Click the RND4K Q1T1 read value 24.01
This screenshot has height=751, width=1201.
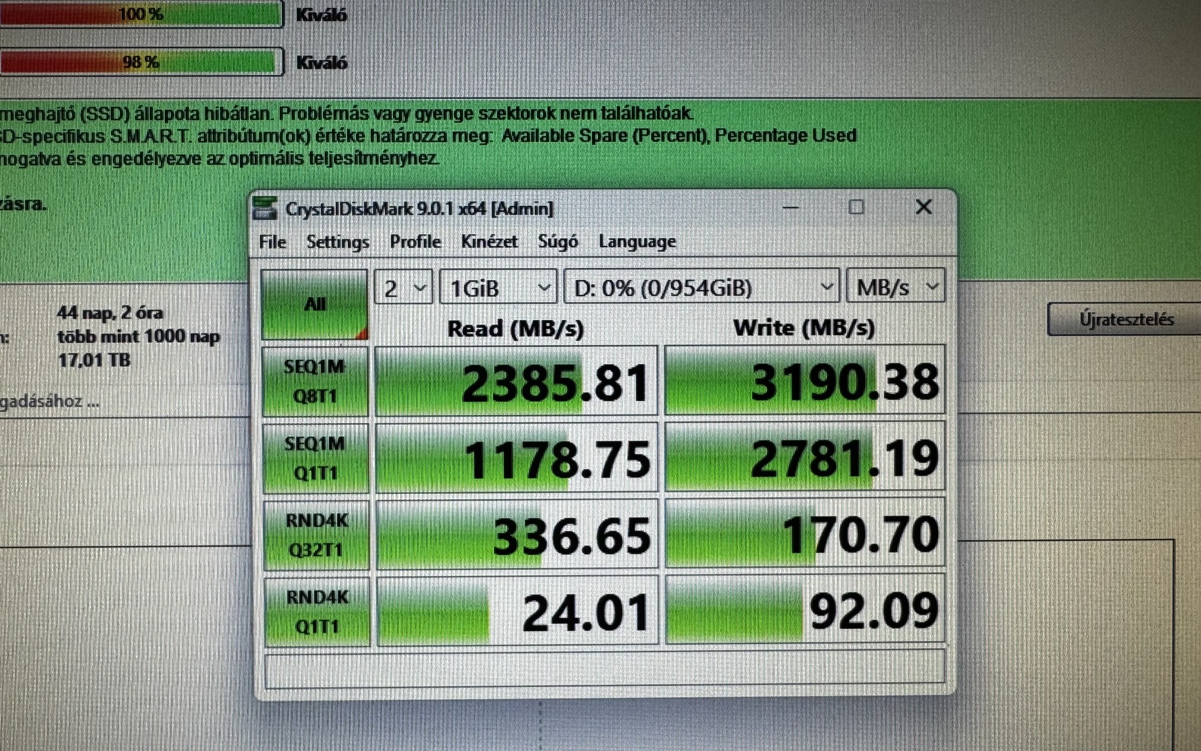(x=518, y=611)
